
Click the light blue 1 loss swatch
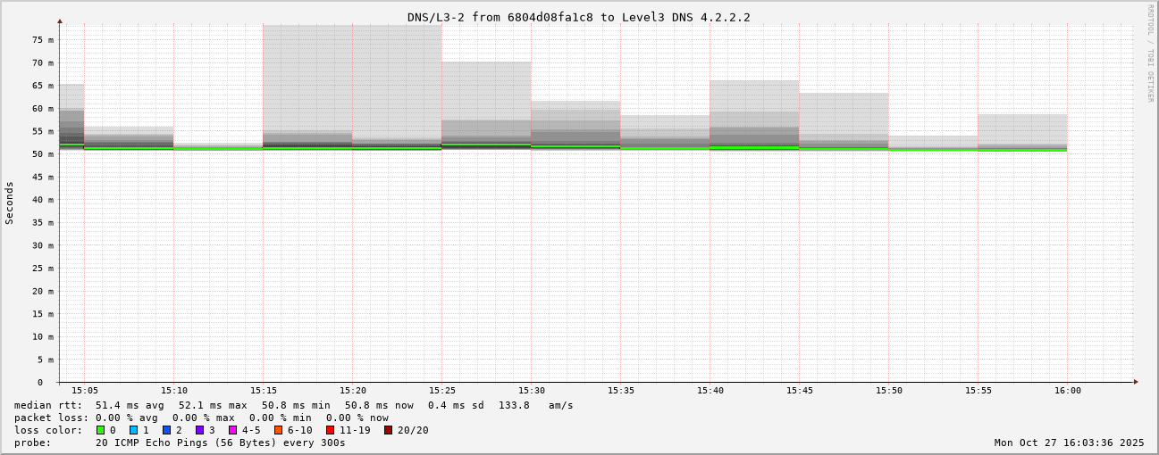pos(134,430)
